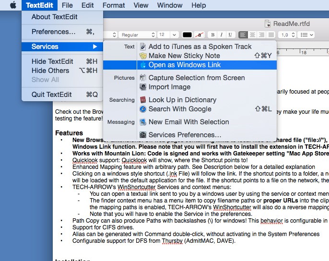Align text left
This screenshot has height=261, width=329.
pyautogui.click(x=243, y=35)
